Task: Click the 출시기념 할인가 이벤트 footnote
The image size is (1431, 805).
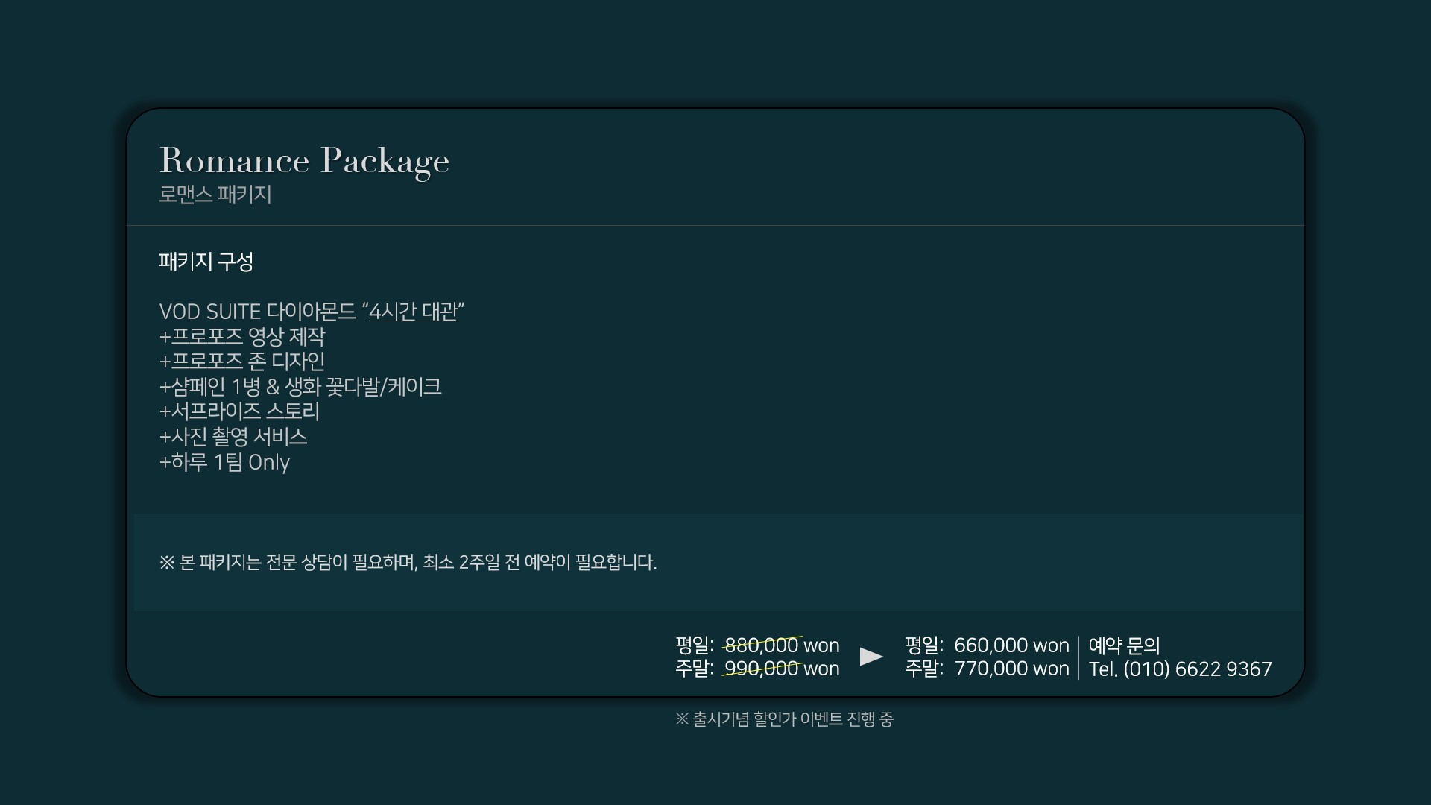Action: (784, 719)
